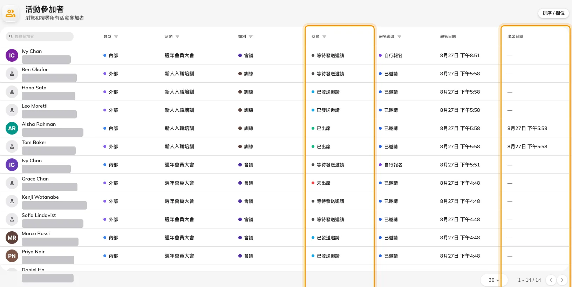Click 出席日期 value in Tom Baker's row
Image resolution: width=572 pixels, height=287 pixels.
coord(527,146)
